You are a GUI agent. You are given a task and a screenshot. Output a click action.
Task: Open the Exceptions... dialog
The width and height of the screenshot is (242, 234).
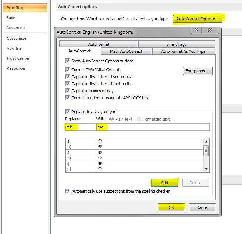point(198,71)
